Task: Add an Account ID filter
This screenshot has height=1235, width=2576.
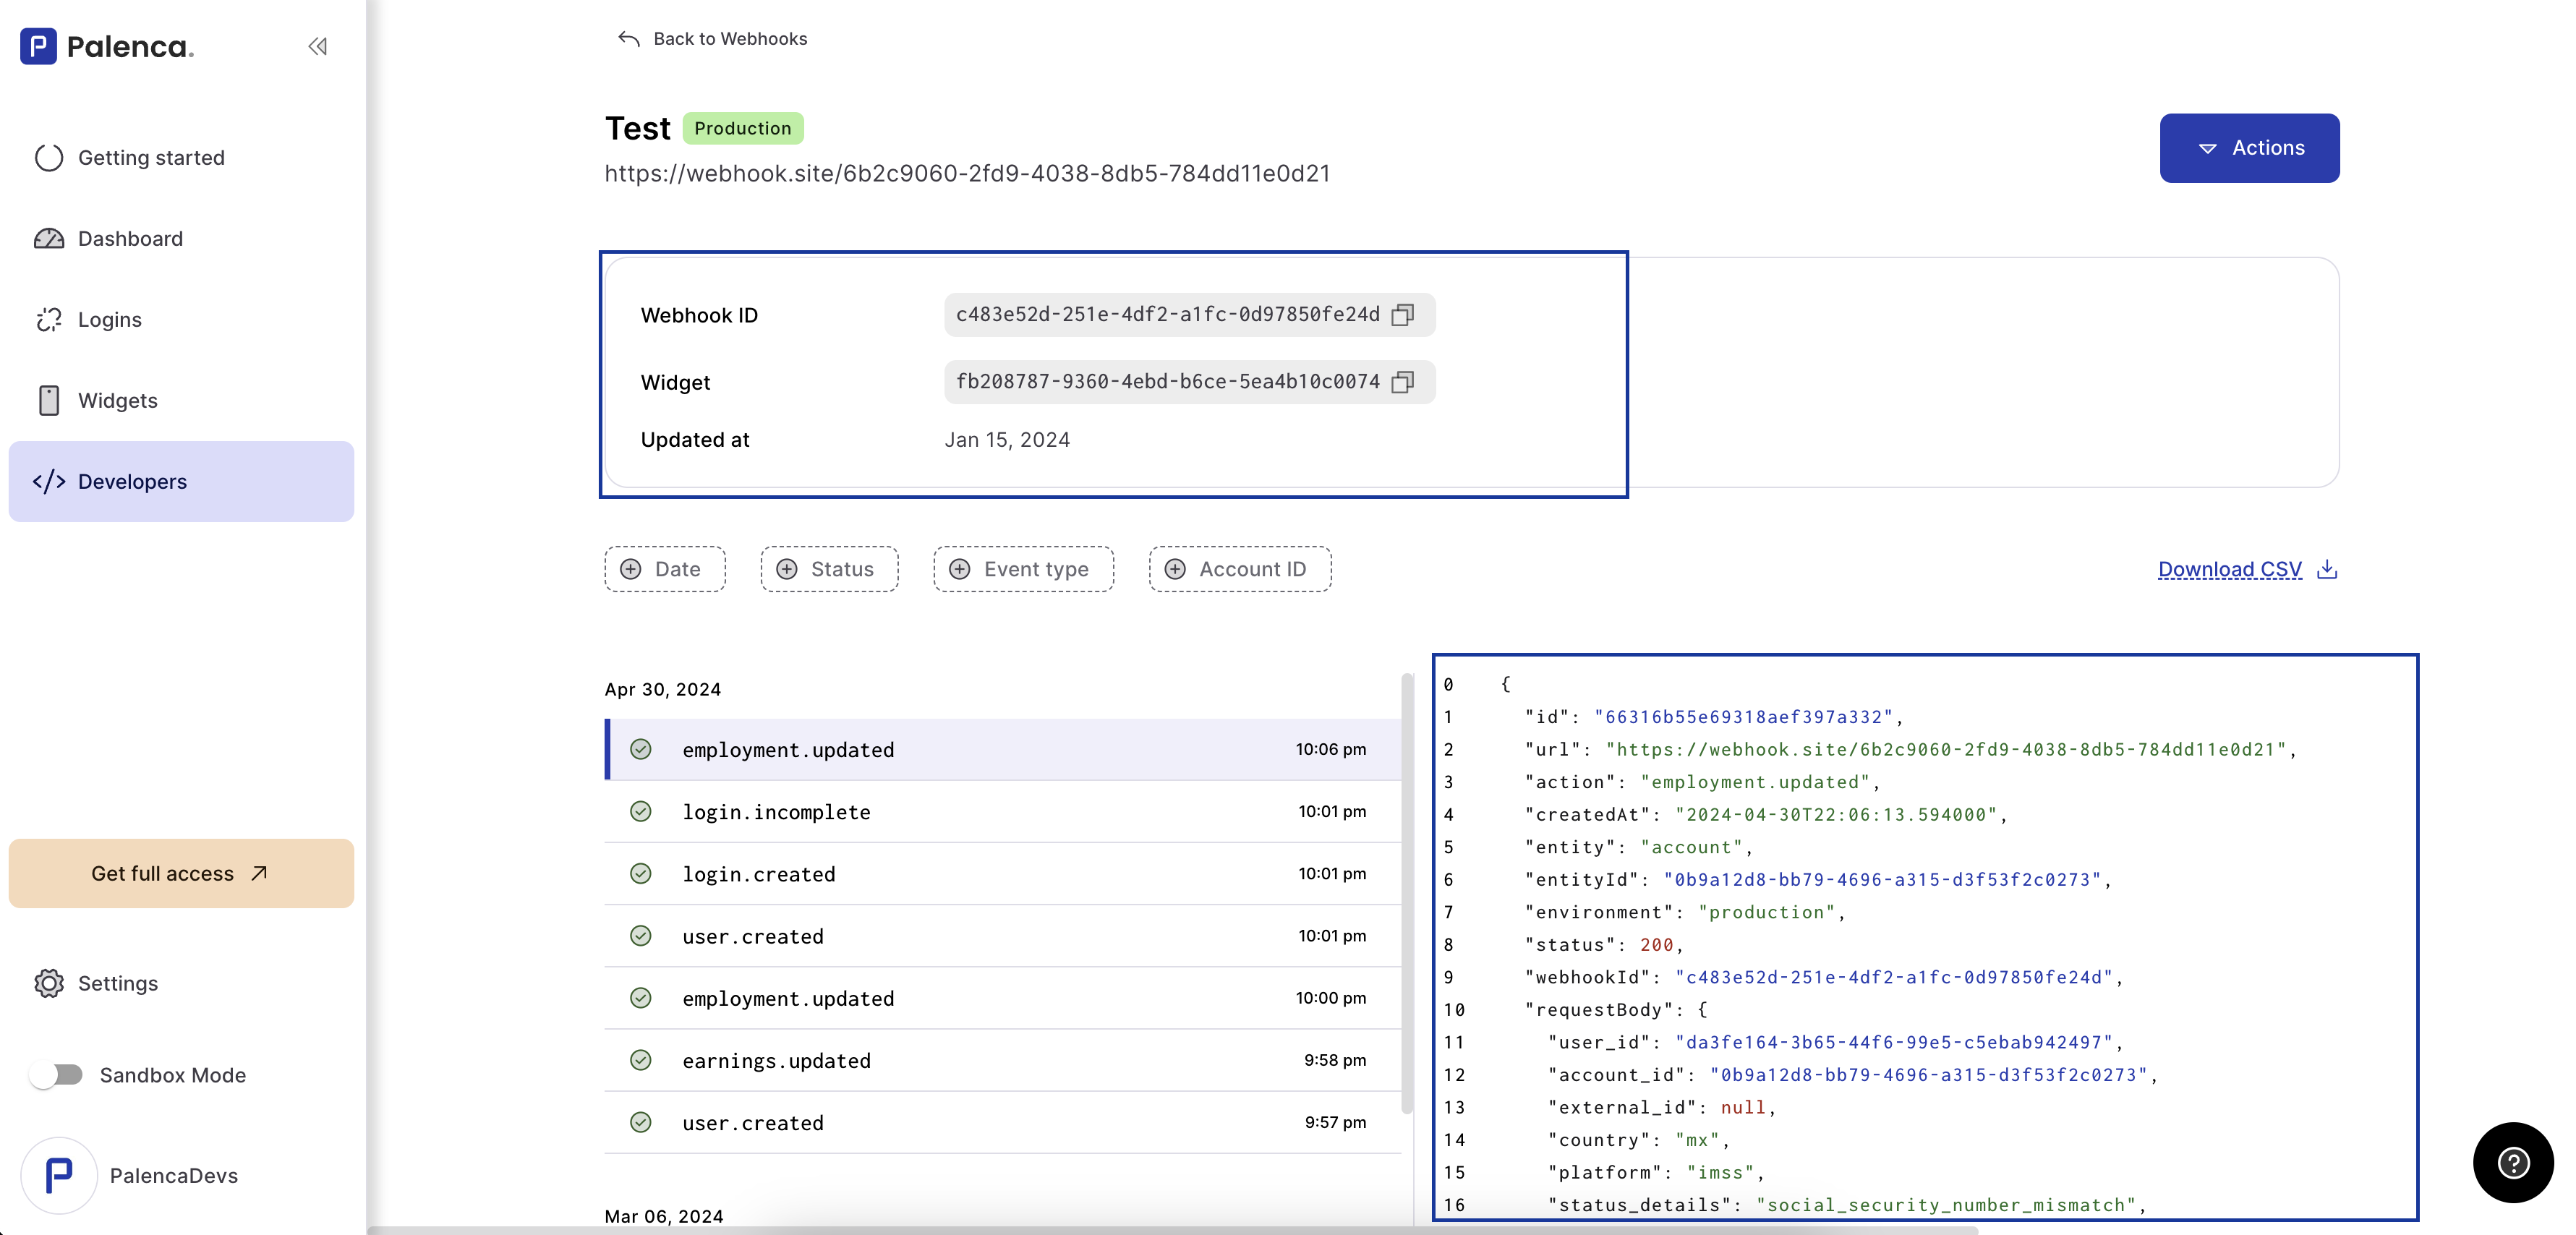Action: 1240,570
